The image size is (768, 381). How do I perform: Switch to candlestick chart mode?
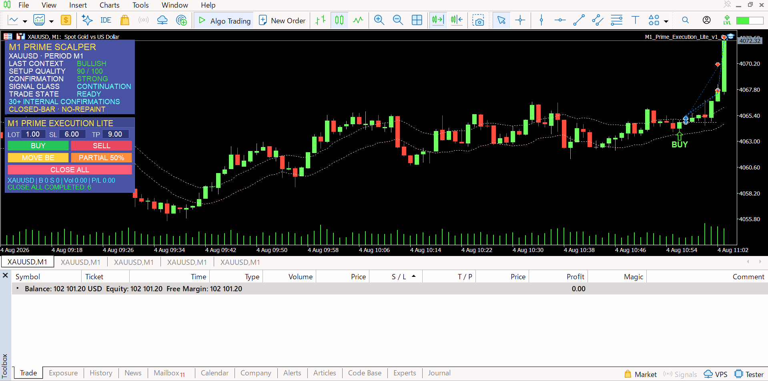pyautogui.click(x=339, y=20)
